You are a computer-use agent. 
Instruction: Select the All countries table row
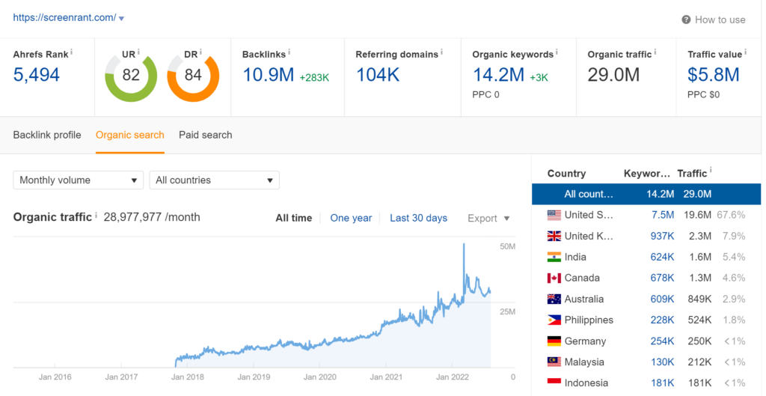coord(646,194)
